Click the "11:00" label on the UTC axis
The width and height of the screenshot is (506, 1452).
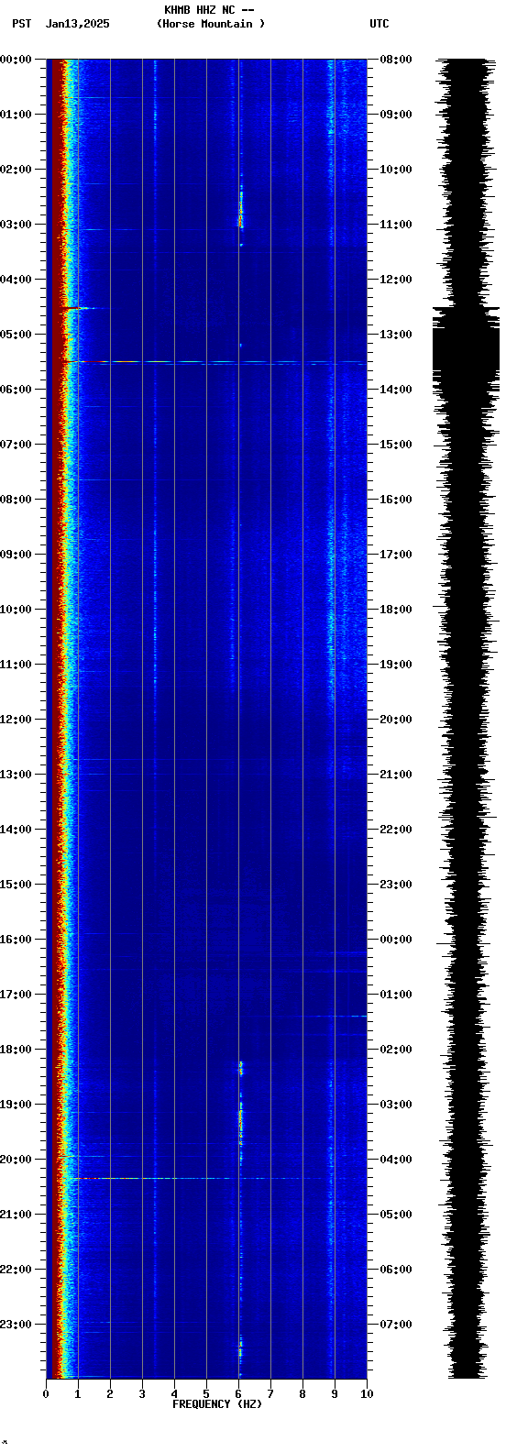pos(396,225)
